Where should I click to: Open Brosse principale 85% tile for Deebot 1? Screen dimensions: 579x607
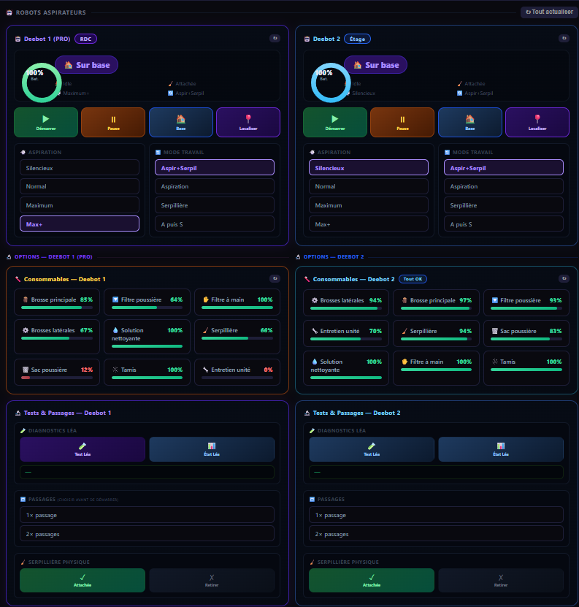click(57, 302)
